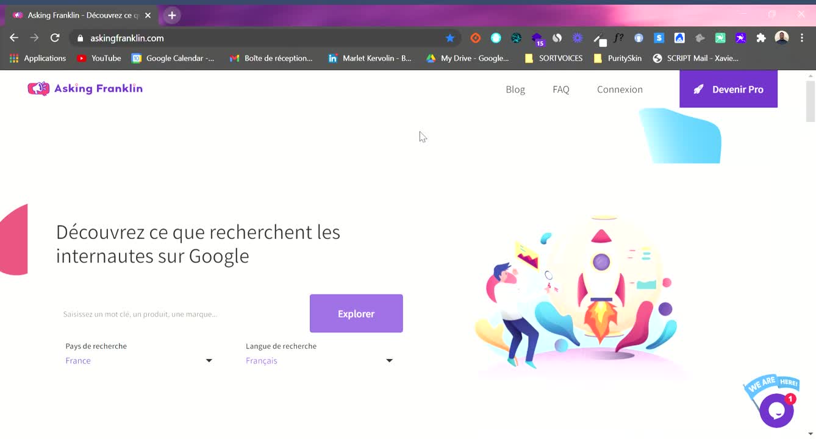Open the YouTube bookmark
816x439 pixels.
[x=99, y=59]
